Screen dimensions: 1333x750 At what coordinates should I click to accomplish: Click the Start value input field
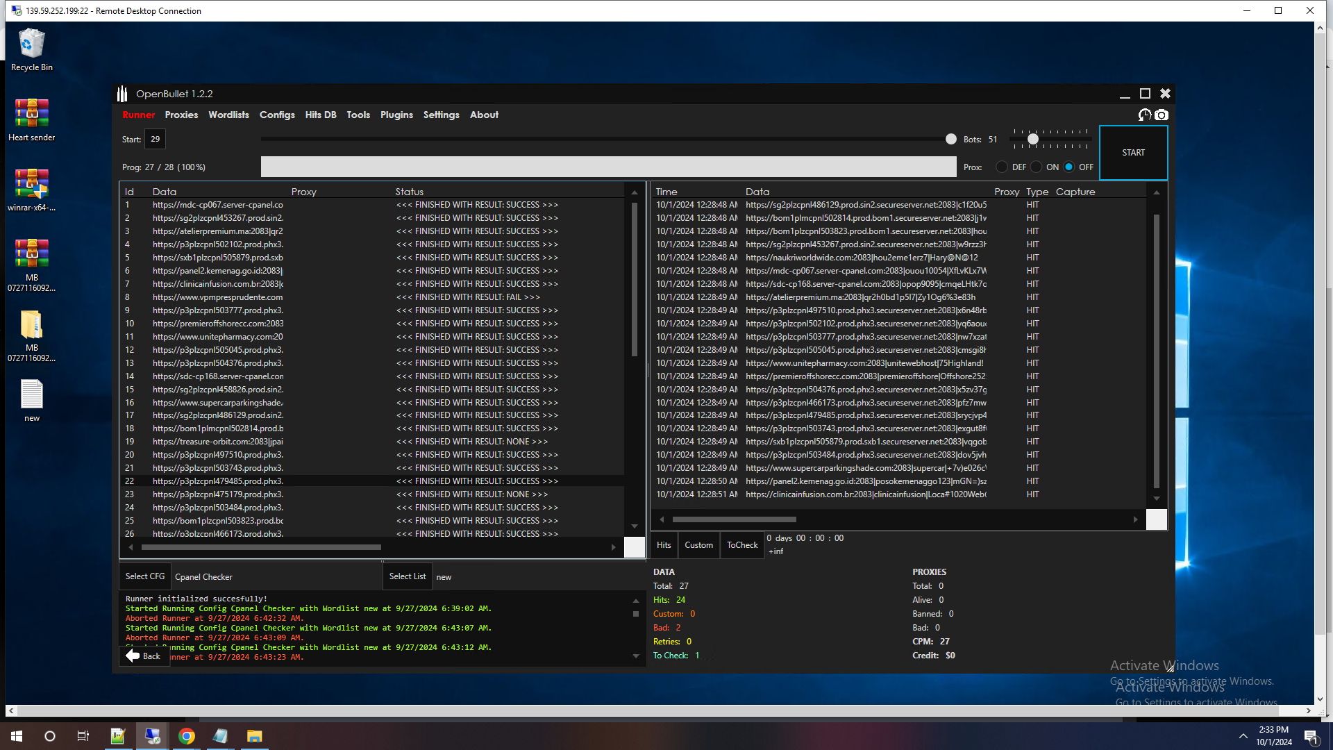tap(155, 140)
